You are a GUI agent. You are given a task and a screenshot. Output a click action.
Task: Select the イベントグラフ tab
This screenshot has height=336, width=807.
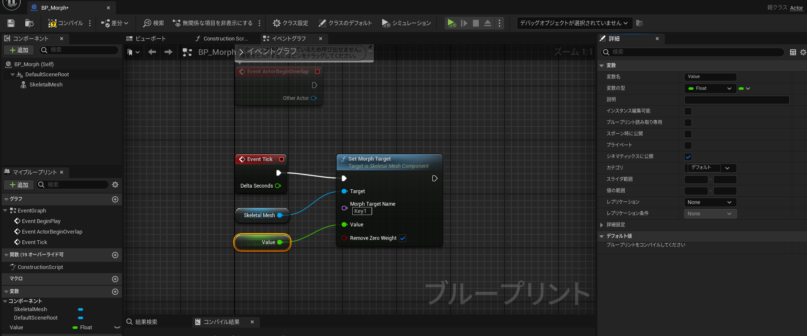(289, 38)
